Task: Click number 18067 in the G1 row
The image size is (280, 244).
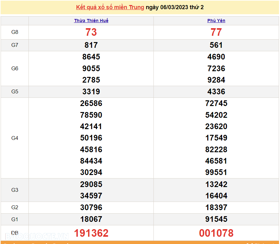Action: click(91, 219)
